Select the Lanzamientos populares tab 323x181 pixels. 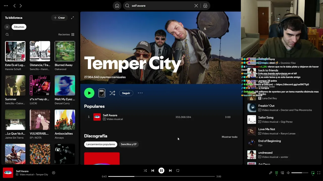click(x=101, y=144)
